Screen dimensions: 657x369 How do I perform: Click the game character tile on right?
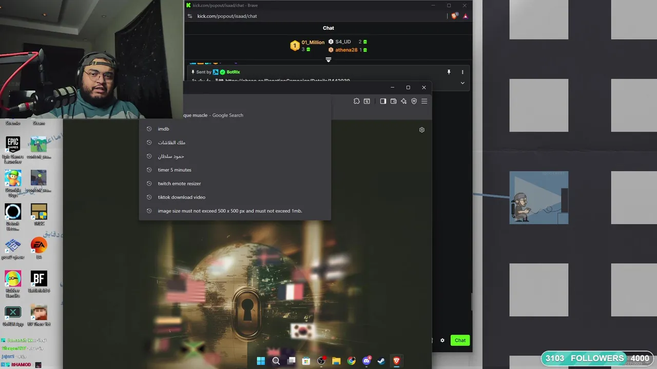point(539,197)
